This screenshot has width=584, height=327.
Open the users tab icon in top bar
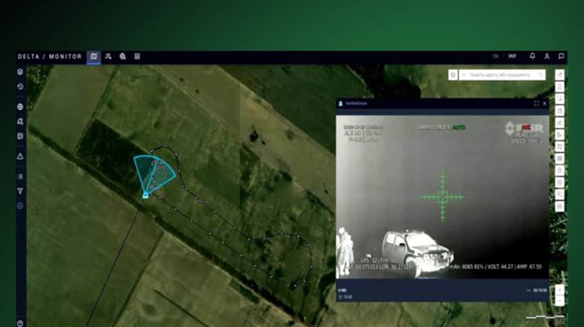tap(108, 57)
